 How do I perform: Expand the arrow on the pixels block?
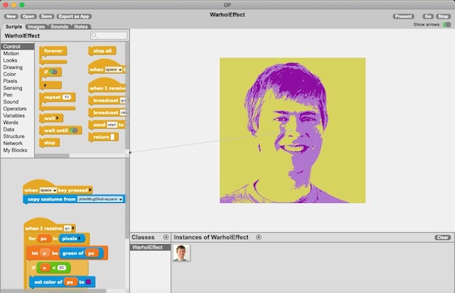click(x=80, y=239)
